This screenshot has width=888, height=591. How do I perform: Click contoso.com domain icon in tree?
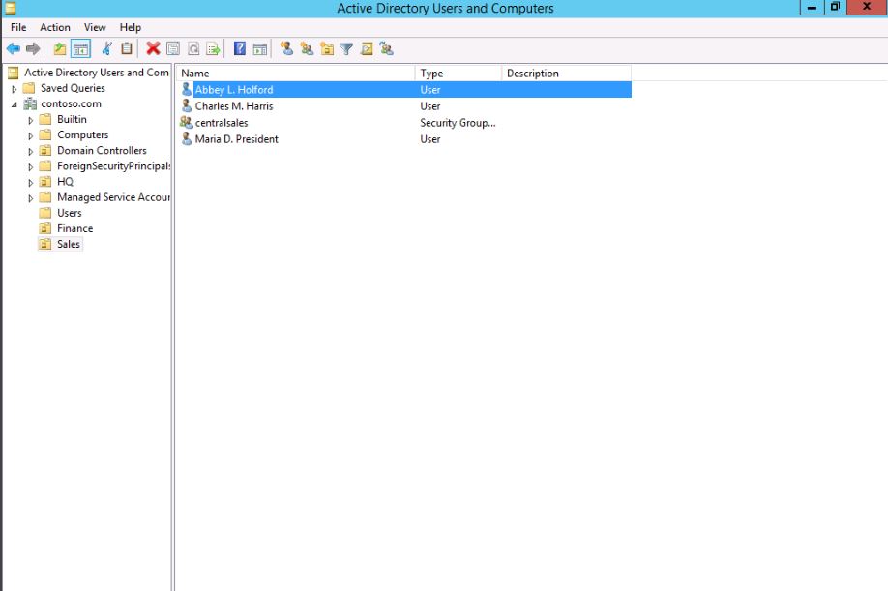click(30, 104)
